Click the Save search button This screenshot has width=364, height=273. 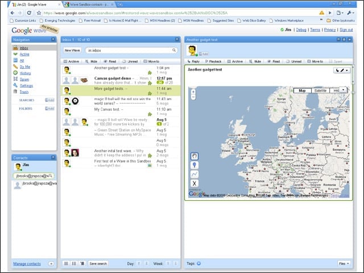[x=98, y=263]
